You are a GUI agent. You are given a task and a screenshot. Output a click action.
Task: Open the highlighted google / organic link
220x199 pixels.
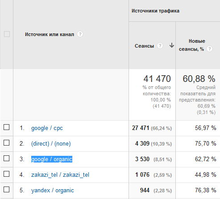52,159
